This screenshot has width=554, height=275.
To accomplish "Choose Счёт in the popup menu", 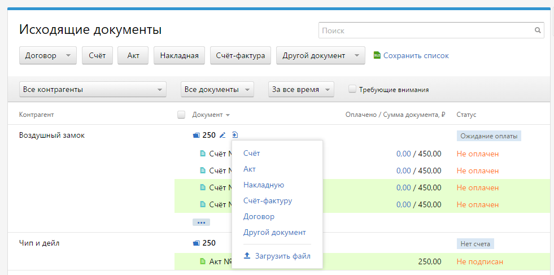I will [x=251, y=153].
